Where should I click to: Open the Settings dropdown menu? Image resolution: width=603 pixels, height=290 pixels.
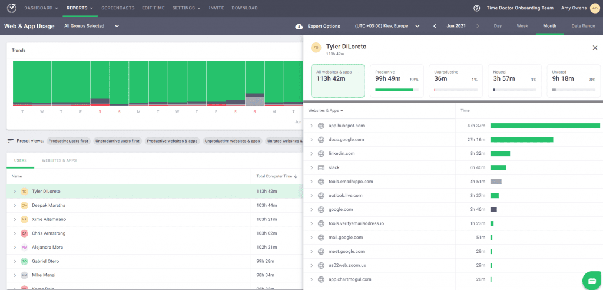pos(187,8)
